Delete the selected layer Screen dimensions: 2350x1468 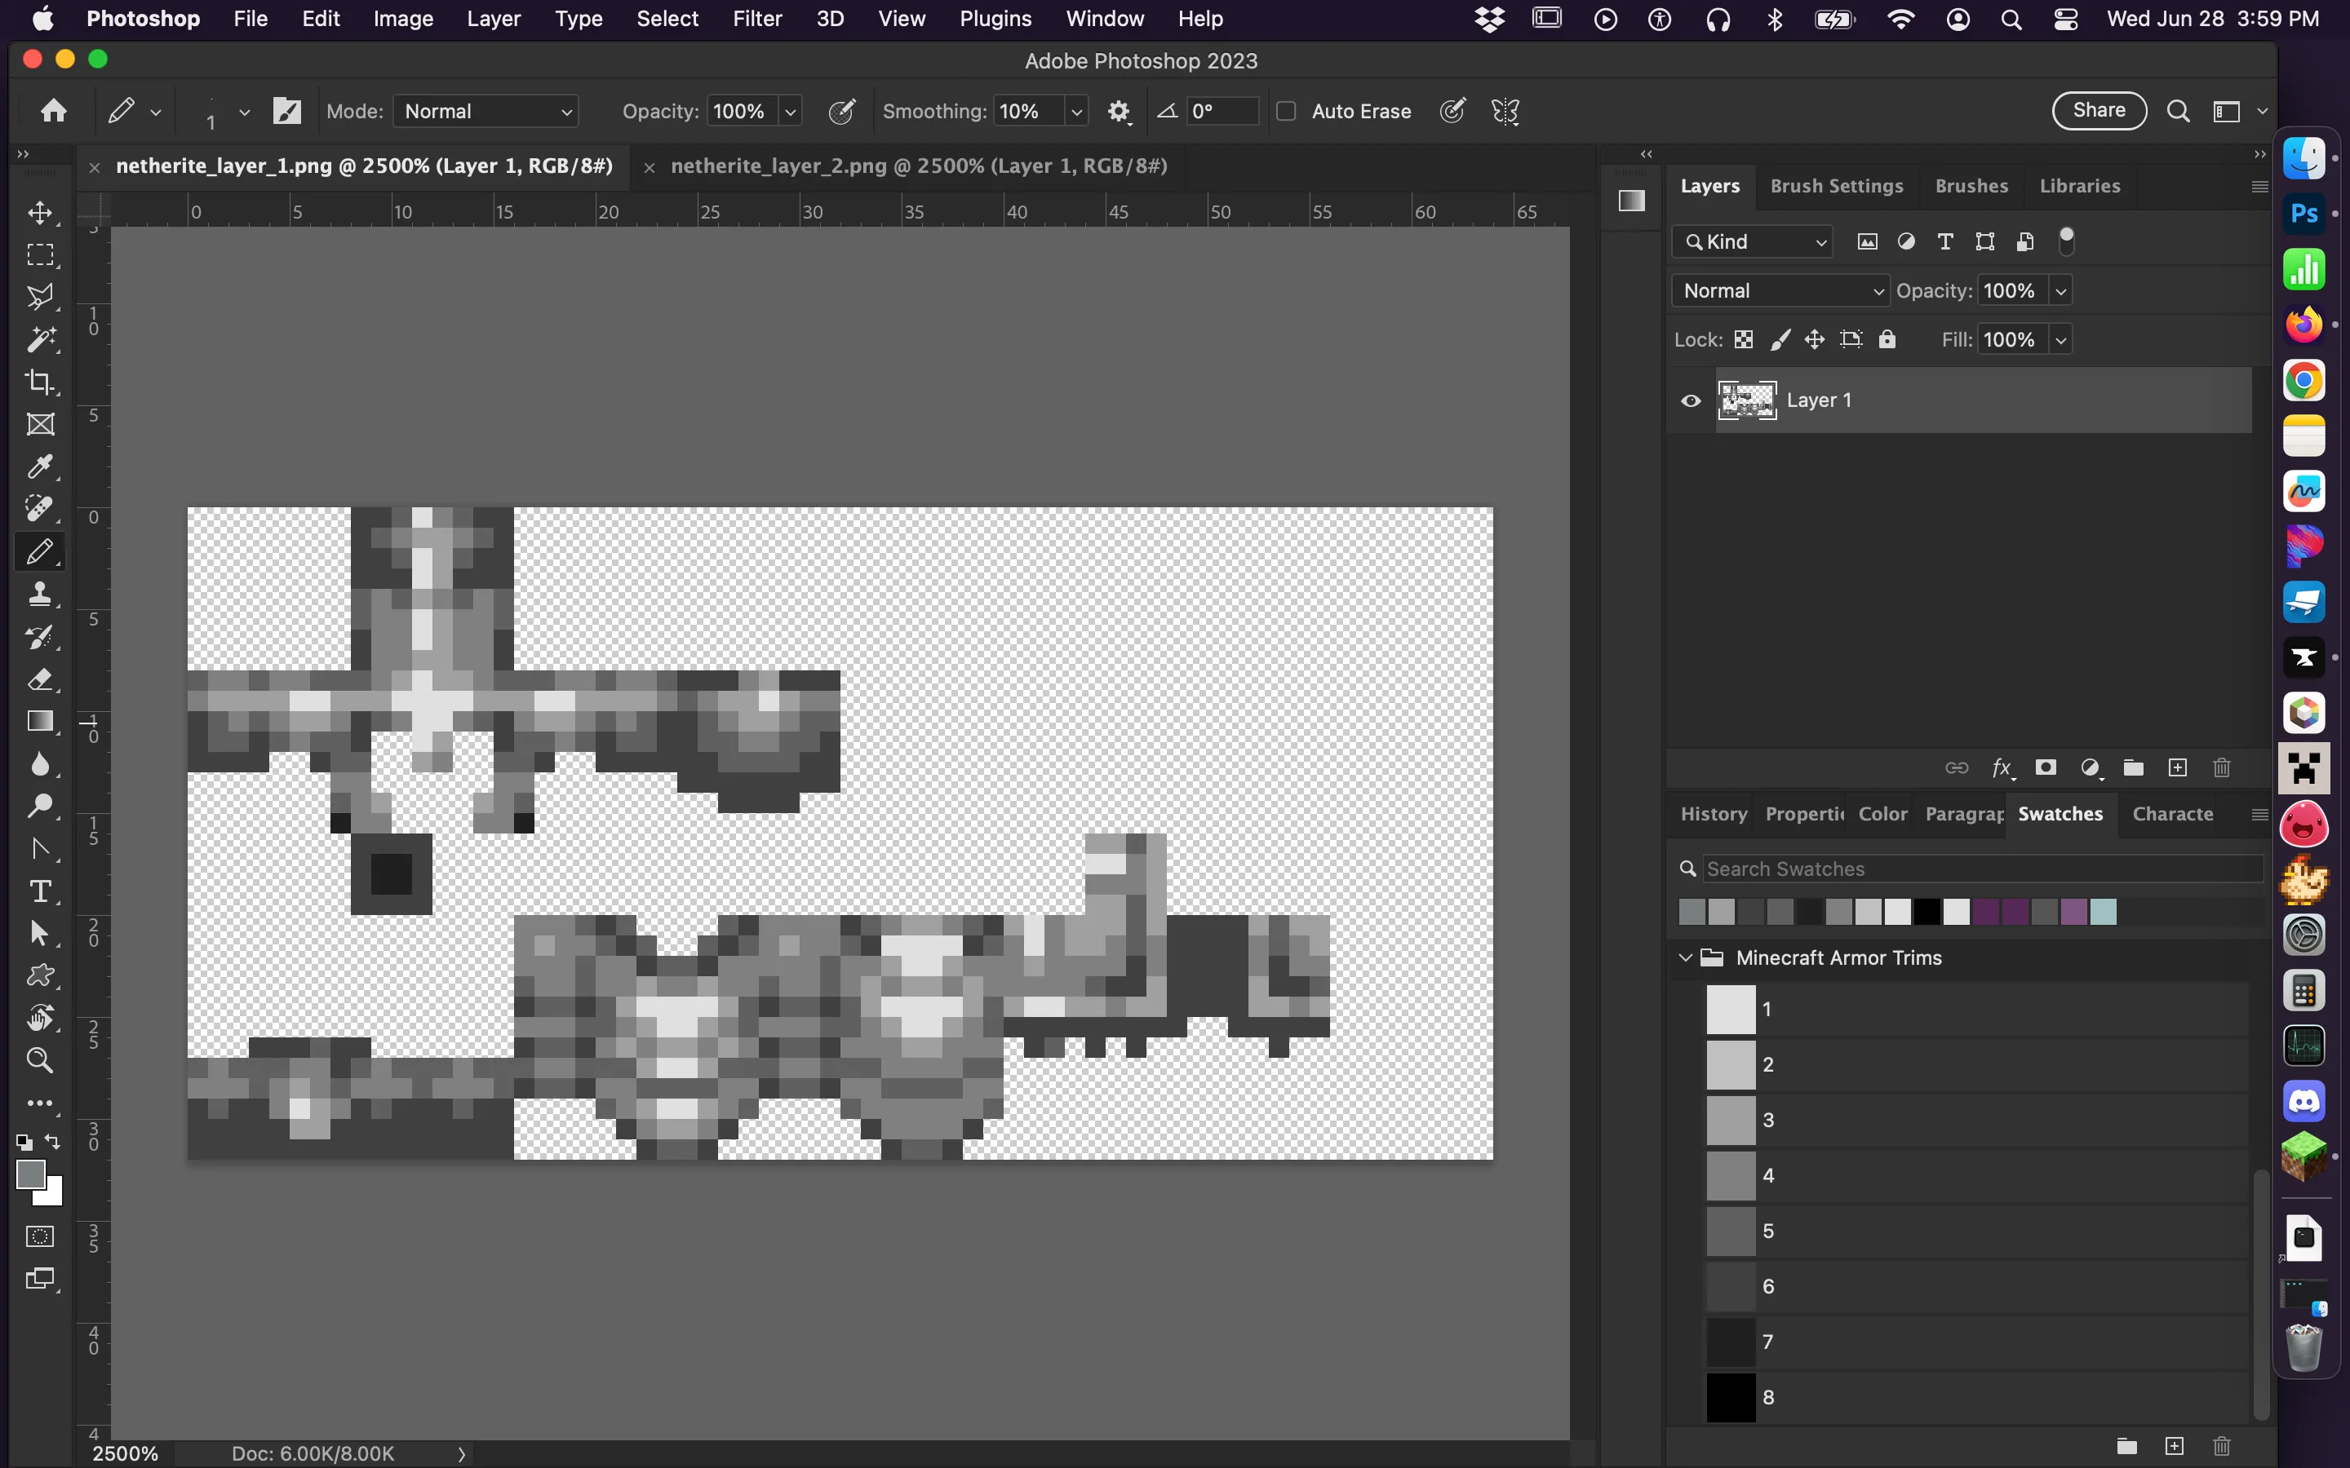pyautogui.click(x=2222, y=768)
